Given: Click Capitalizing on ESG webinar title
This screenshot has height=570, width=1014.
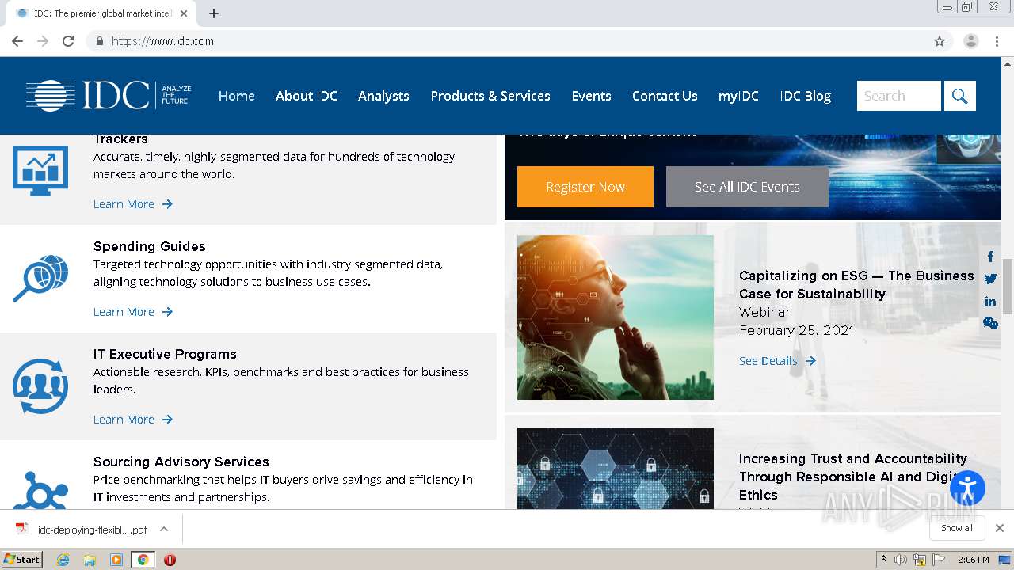Looking at the screenshot, I should (x=856, y=285).
